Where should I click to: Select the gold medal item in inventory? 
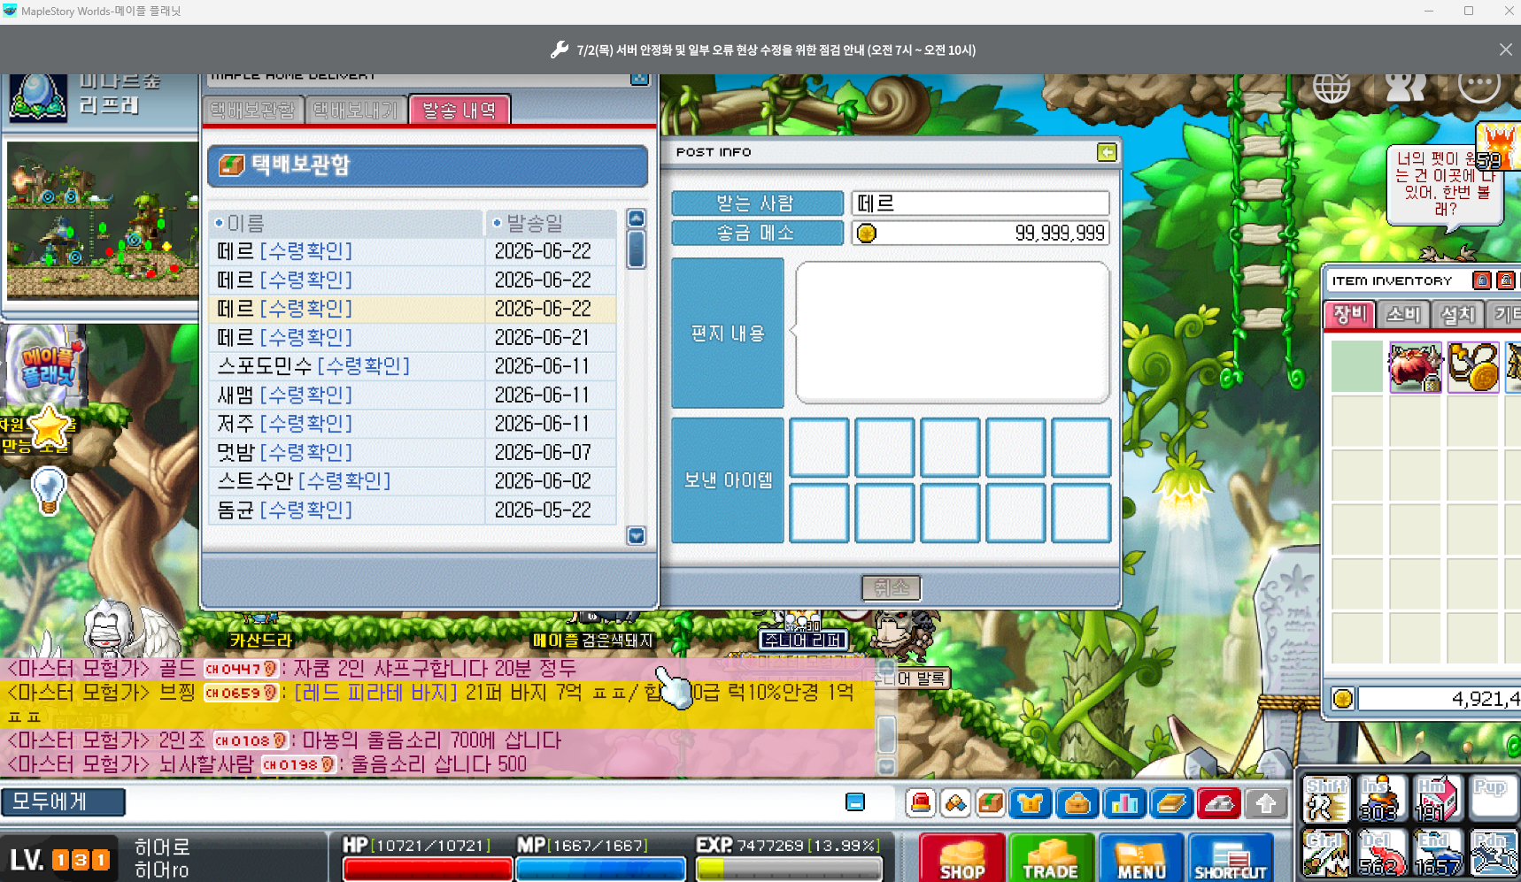tap(1472, 367)
